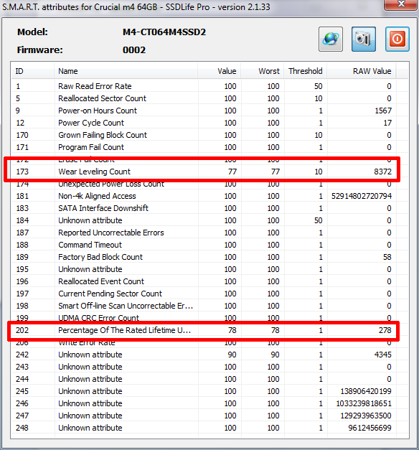Image resolution: width=419 pixels, height=450 pixels.
Task: Sort by the Value column header
Action: (x=220, y=71)
